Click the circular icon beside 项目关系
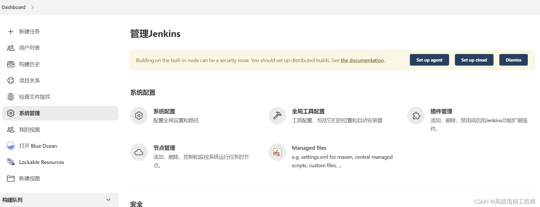 click(x=11, y=80)
